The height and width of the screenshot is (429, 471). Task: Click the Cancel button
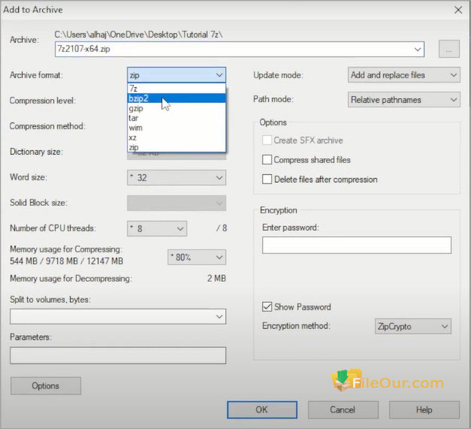(343, 409)
